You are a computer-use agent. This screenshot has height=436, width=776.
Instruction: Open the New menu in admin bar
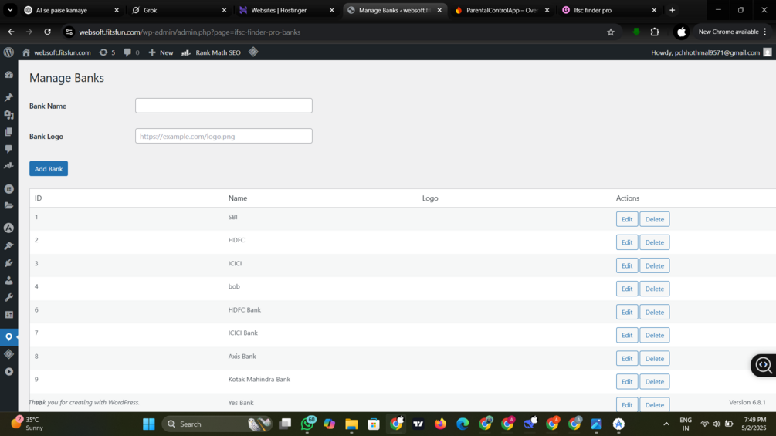tap(161, 52)
